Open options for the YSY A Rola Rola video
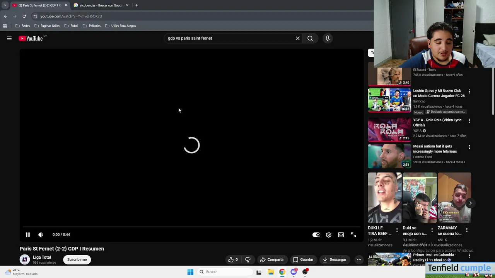Screen dimensions: 495x278 pos(469,121)
